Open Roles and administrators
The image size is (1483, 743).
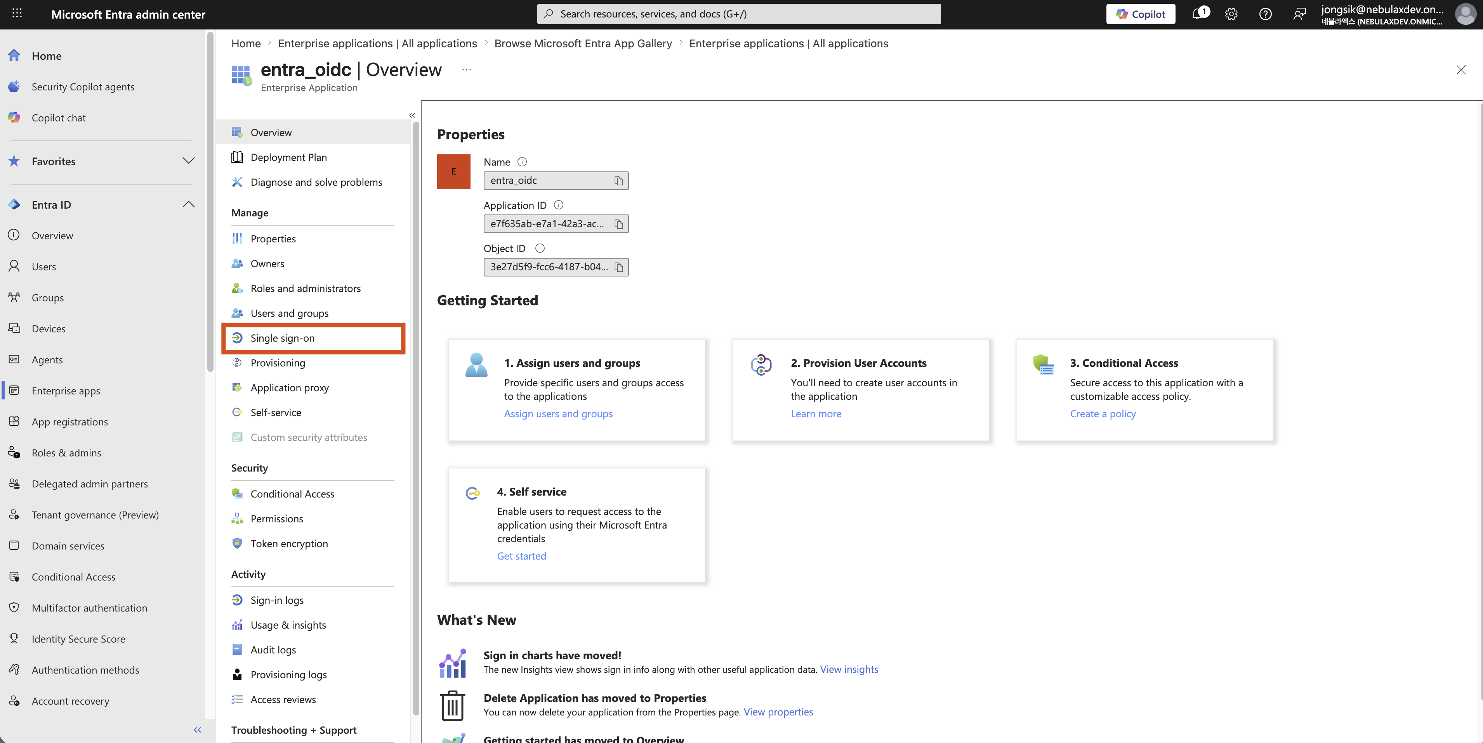pyautogui.click(x=305, y=288)
